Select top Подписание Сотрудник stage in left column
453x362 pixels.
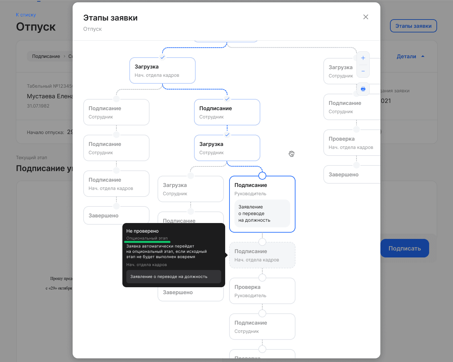tap(116, 112)
